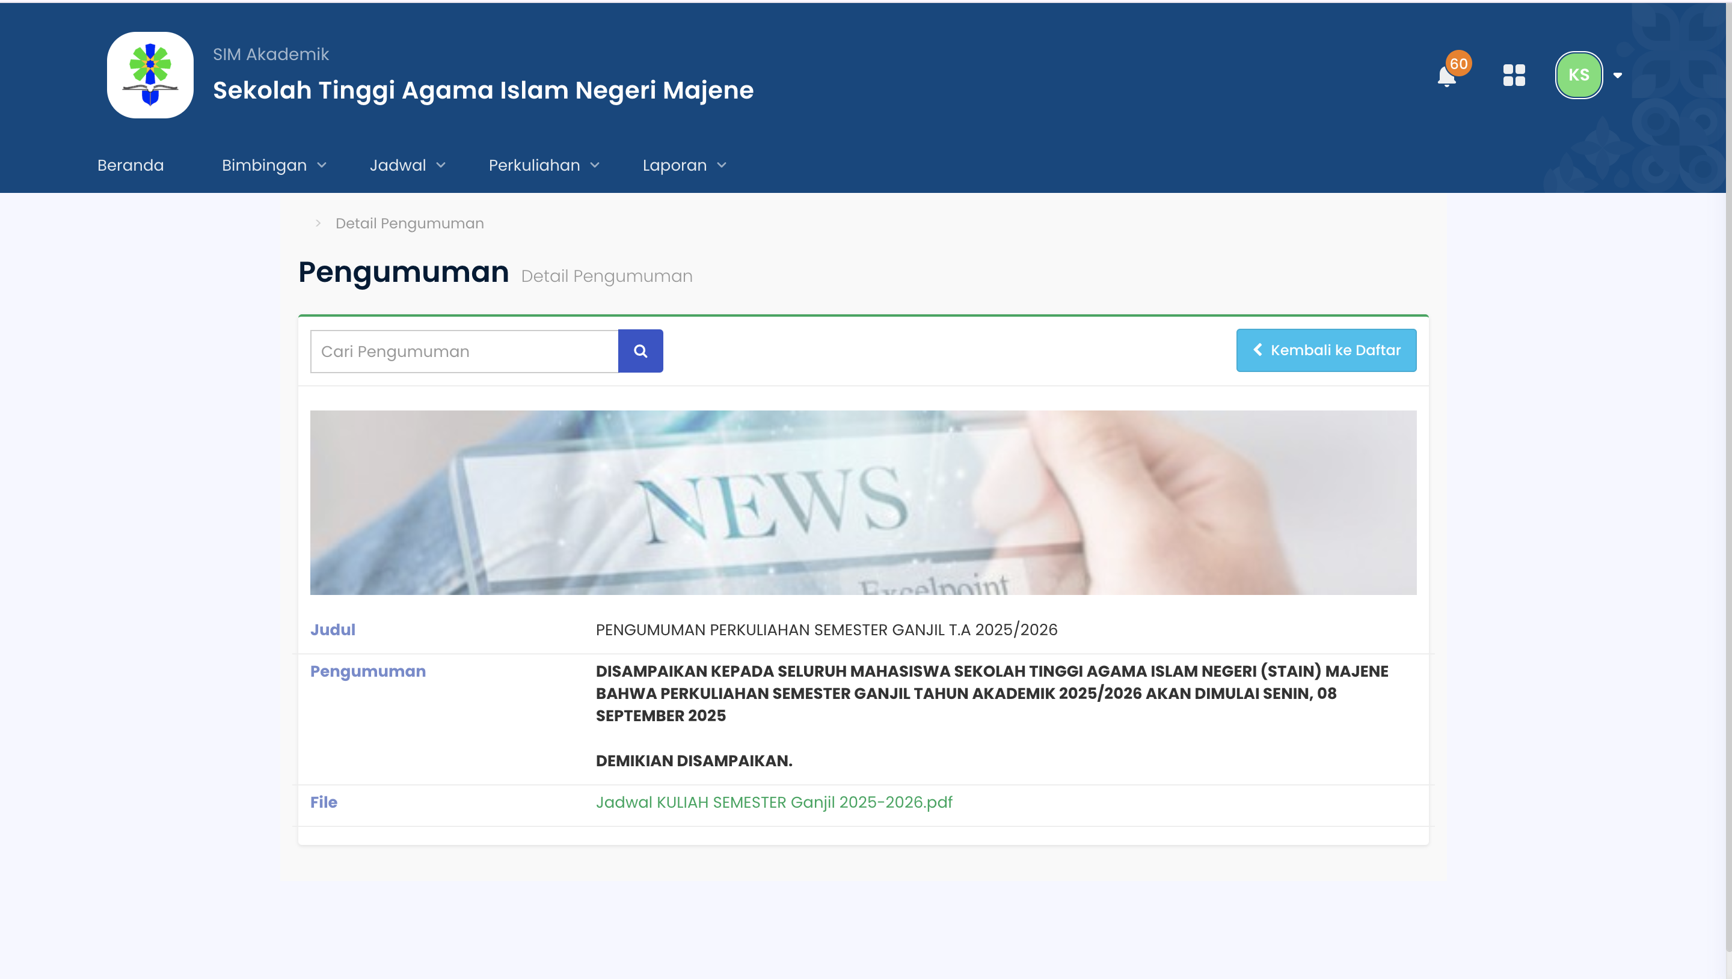Image resolution: width=1732 pixels, height=979 pixels.
Task: Click the KS user avatar
Action: coord(1578,75)
